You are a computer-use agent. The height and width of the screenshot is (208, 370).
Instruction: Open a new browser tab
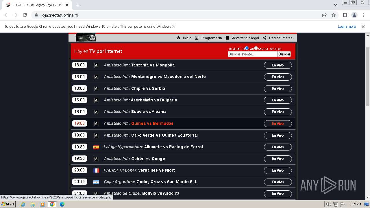(x=78, y=5)
